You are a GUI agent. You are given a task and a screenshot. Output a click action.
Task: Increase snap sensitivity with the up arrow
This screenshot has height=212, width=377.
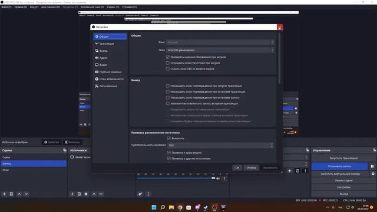(x=272, y=144)
